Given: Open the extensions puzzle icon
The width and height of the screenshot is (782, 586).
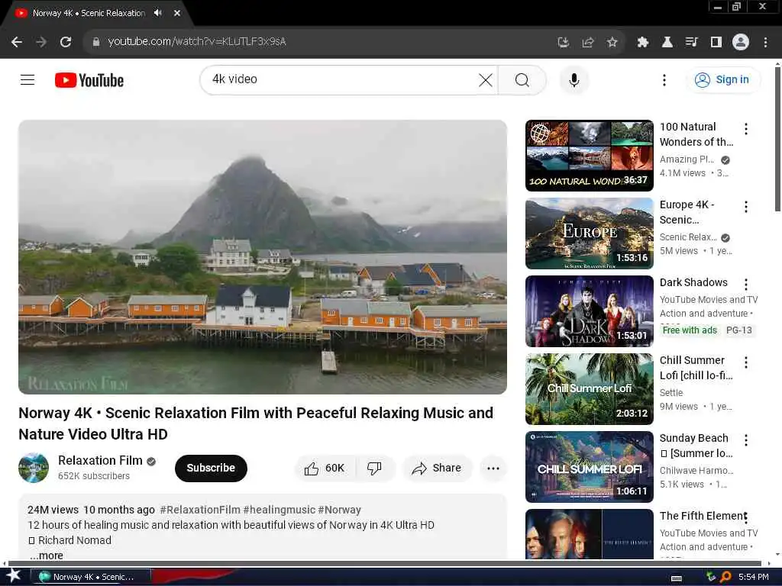Looking at the screenshot, I should click(643, 42).
